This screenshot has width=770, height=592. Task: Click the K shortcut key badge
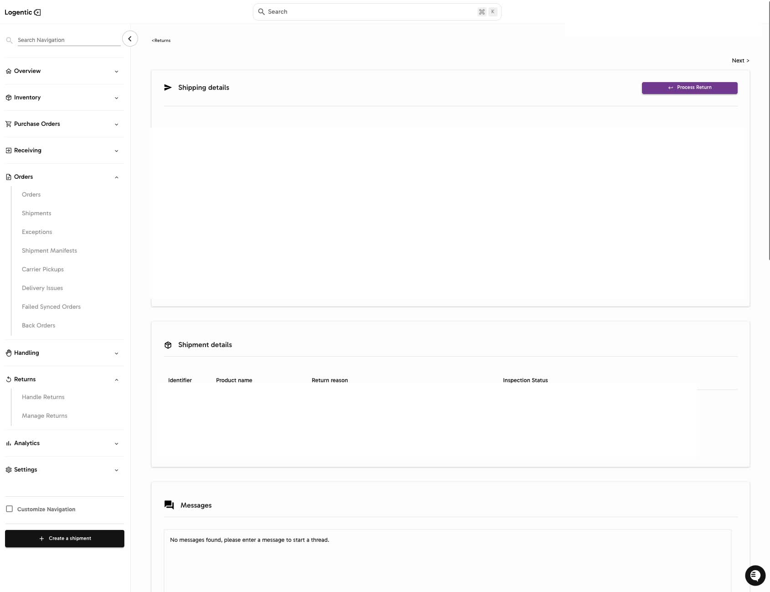(493, 12)
